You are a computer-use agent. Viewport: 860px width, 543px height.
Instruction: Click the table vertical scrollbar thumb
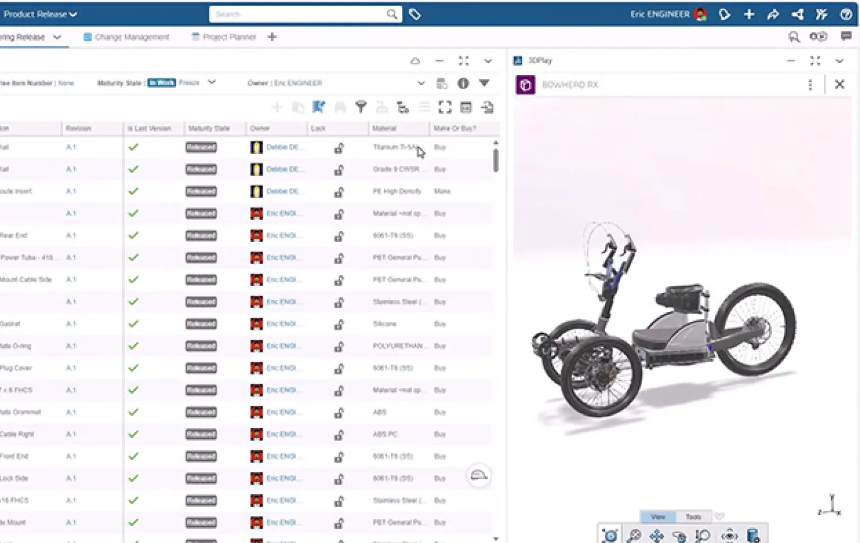(x=496, y=160)
